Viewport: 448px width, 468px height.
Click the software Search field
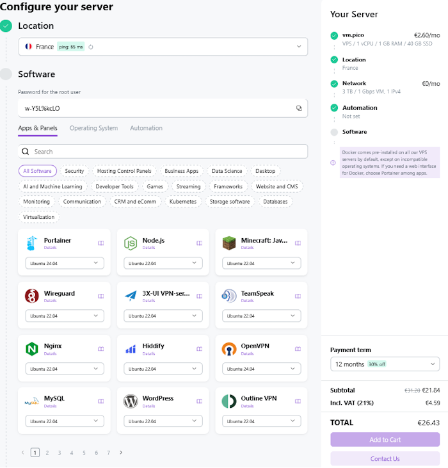[x=163, y=152]
